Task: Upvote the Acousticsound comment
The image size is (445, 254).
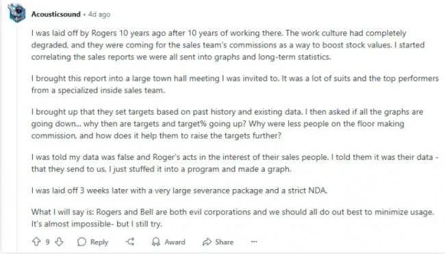Action: click(36, 242)
